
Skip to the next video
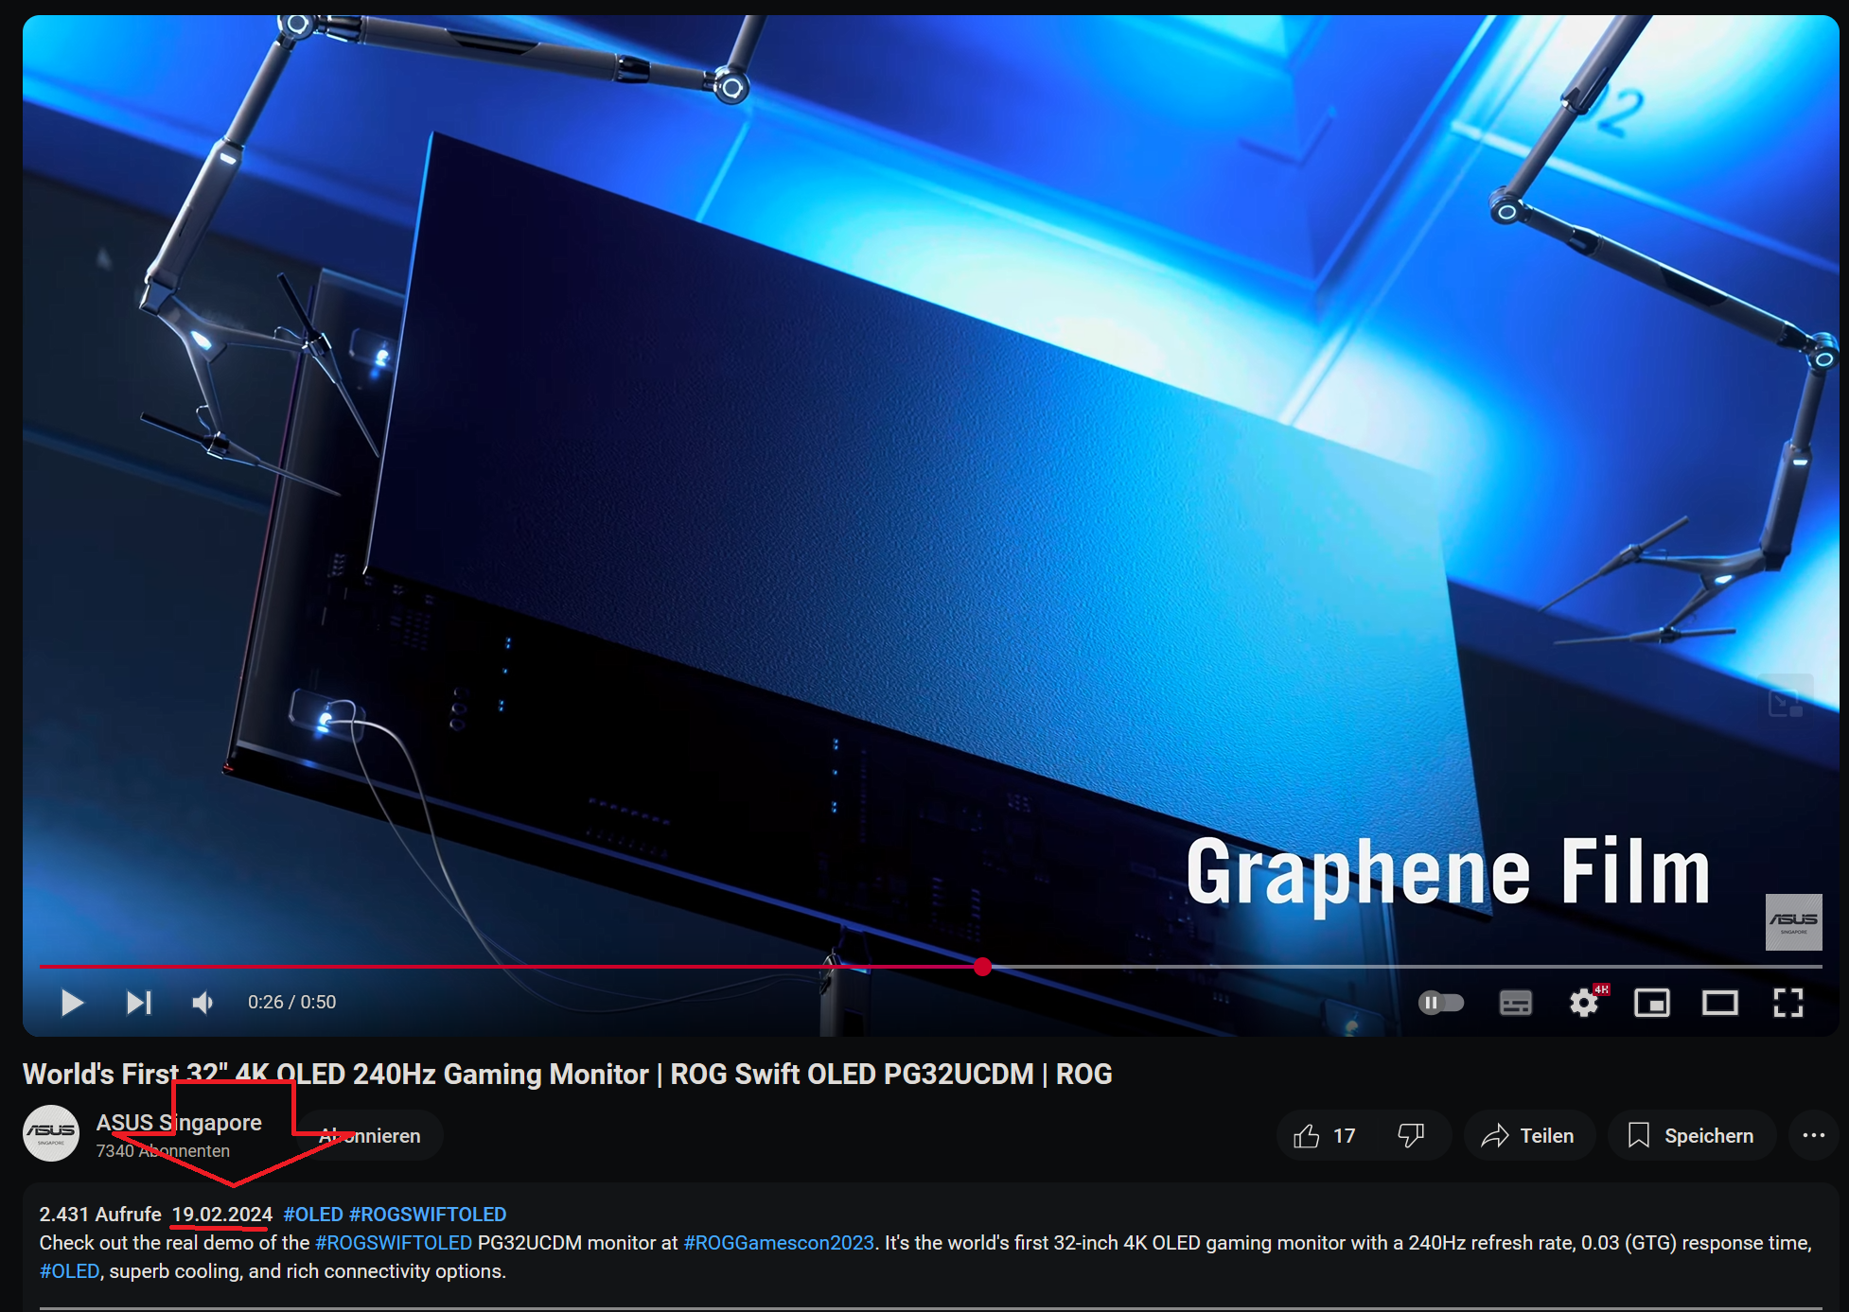pos(138,1002)
